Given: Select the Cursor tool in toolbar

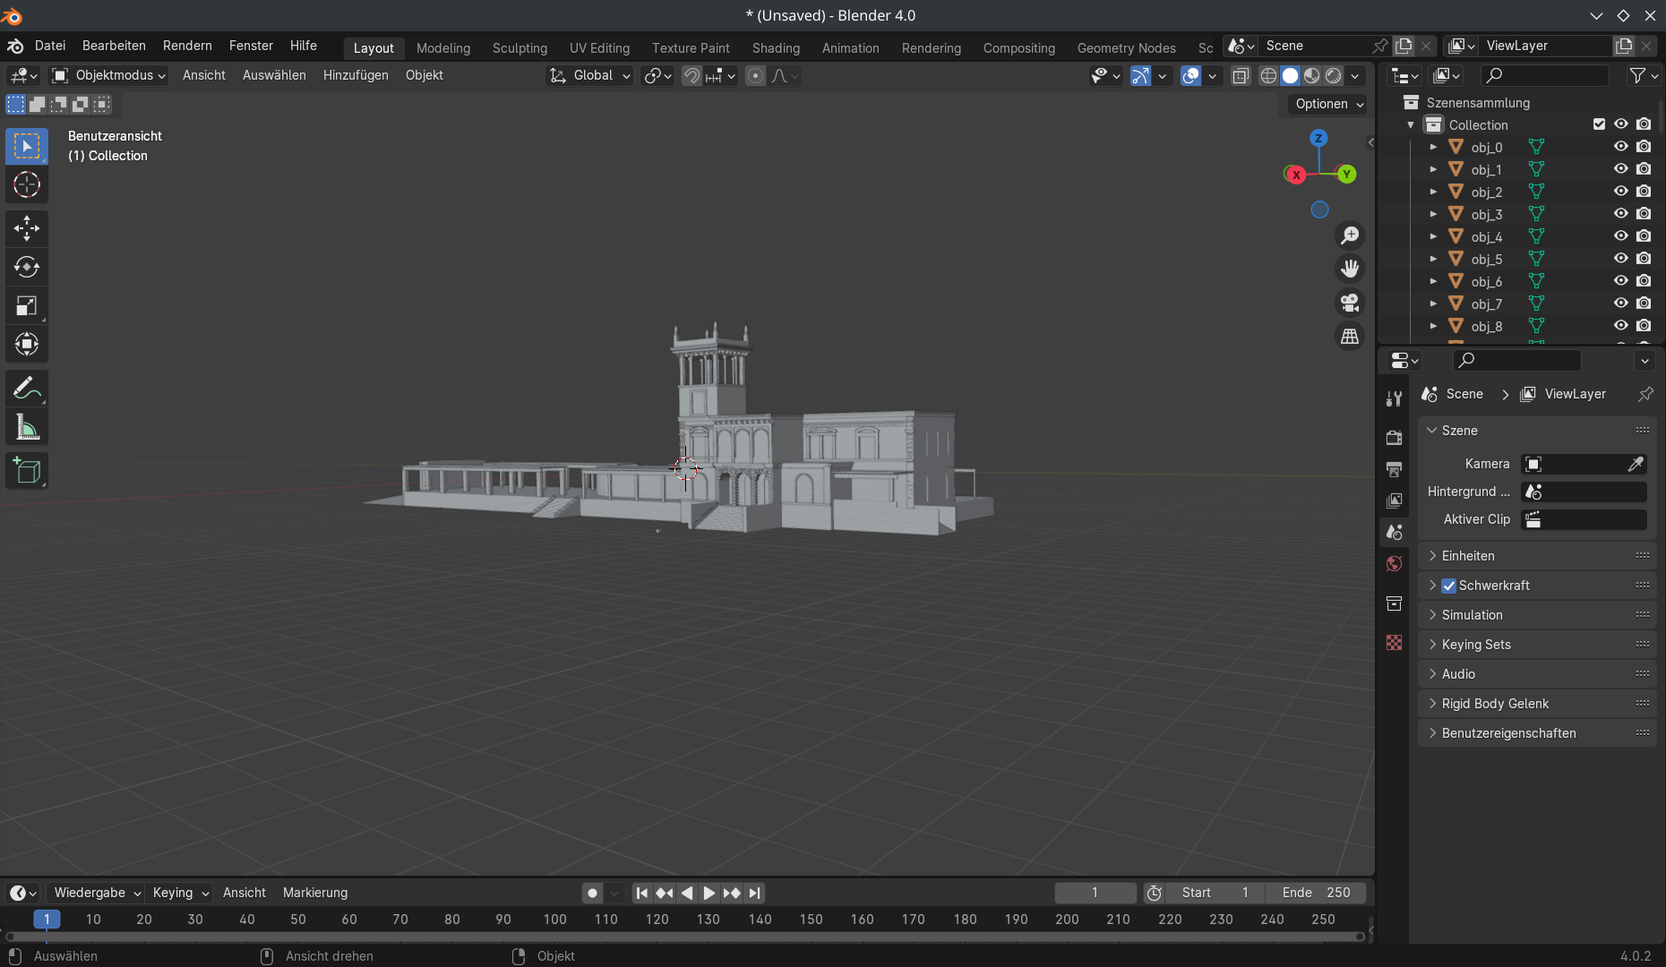Looking at the screenshot, I should click(x=27, y=185).
